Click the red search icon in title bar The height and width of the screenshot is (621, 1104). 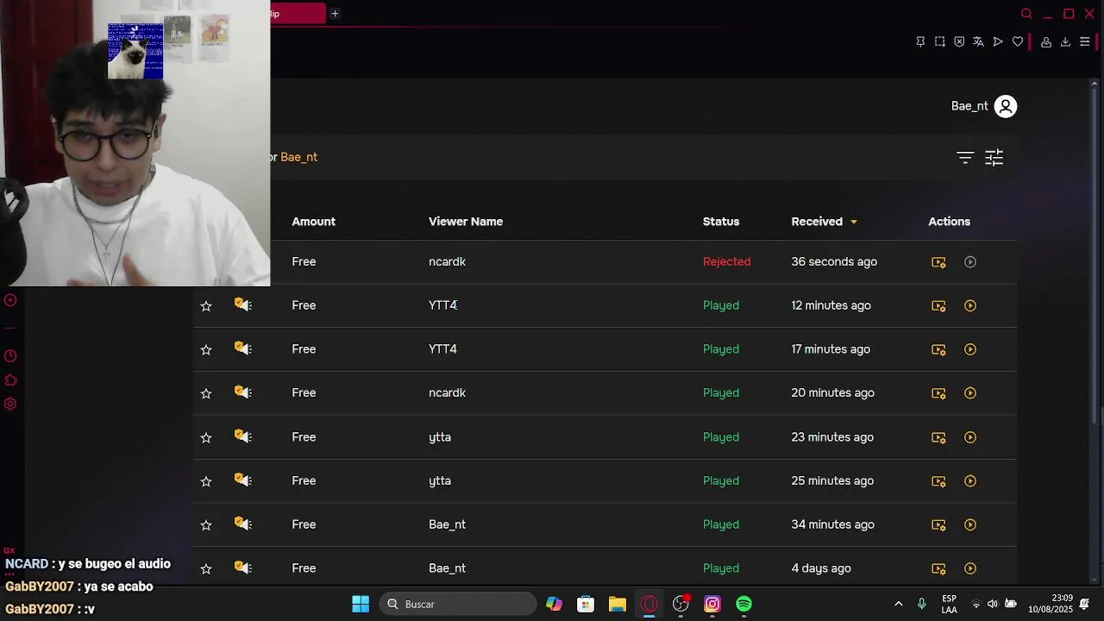click(1026, 14)
